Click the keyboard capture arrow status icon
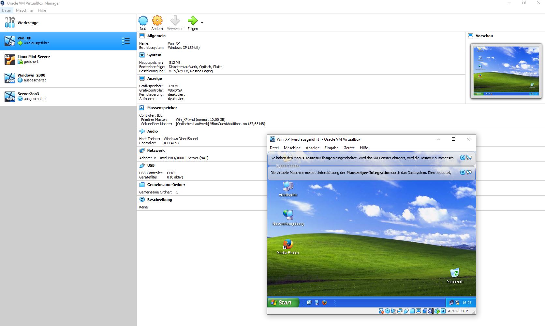 tap(443, 311)
